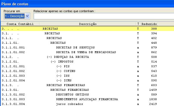Click account code 3.1.2.01.003
Image resolution: width=174 pixels, height=106 pixels.
coord(13,76)
